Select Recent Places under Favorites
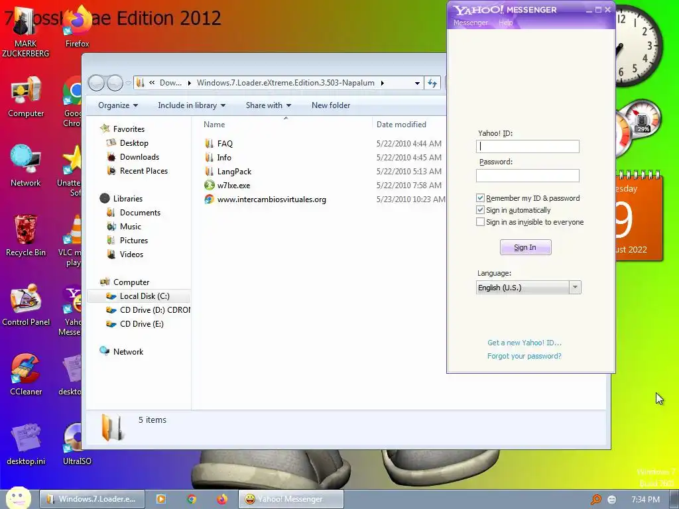The width and height of the screenshot is (679, 509). click(x=143, y=170)
